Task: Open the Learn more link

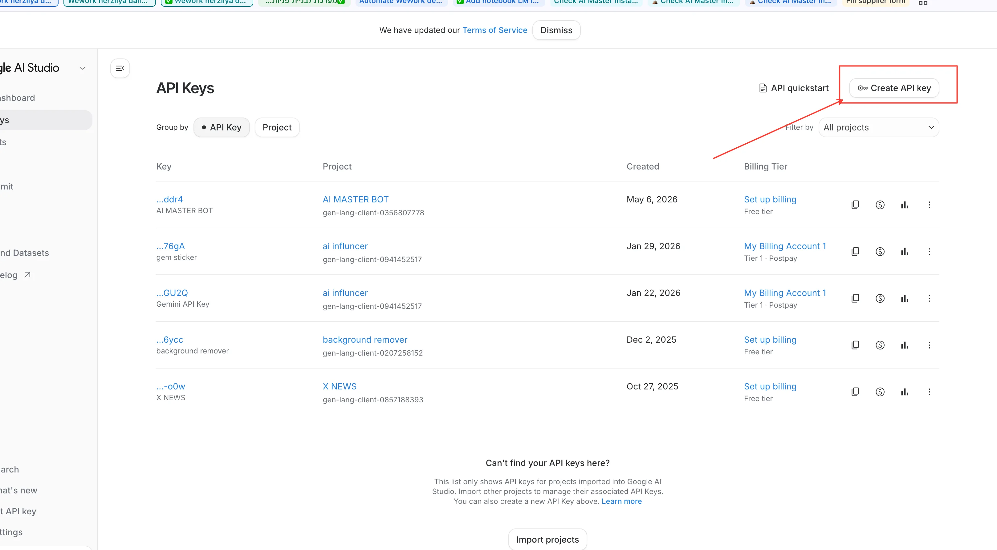Action: coord(621,501)
